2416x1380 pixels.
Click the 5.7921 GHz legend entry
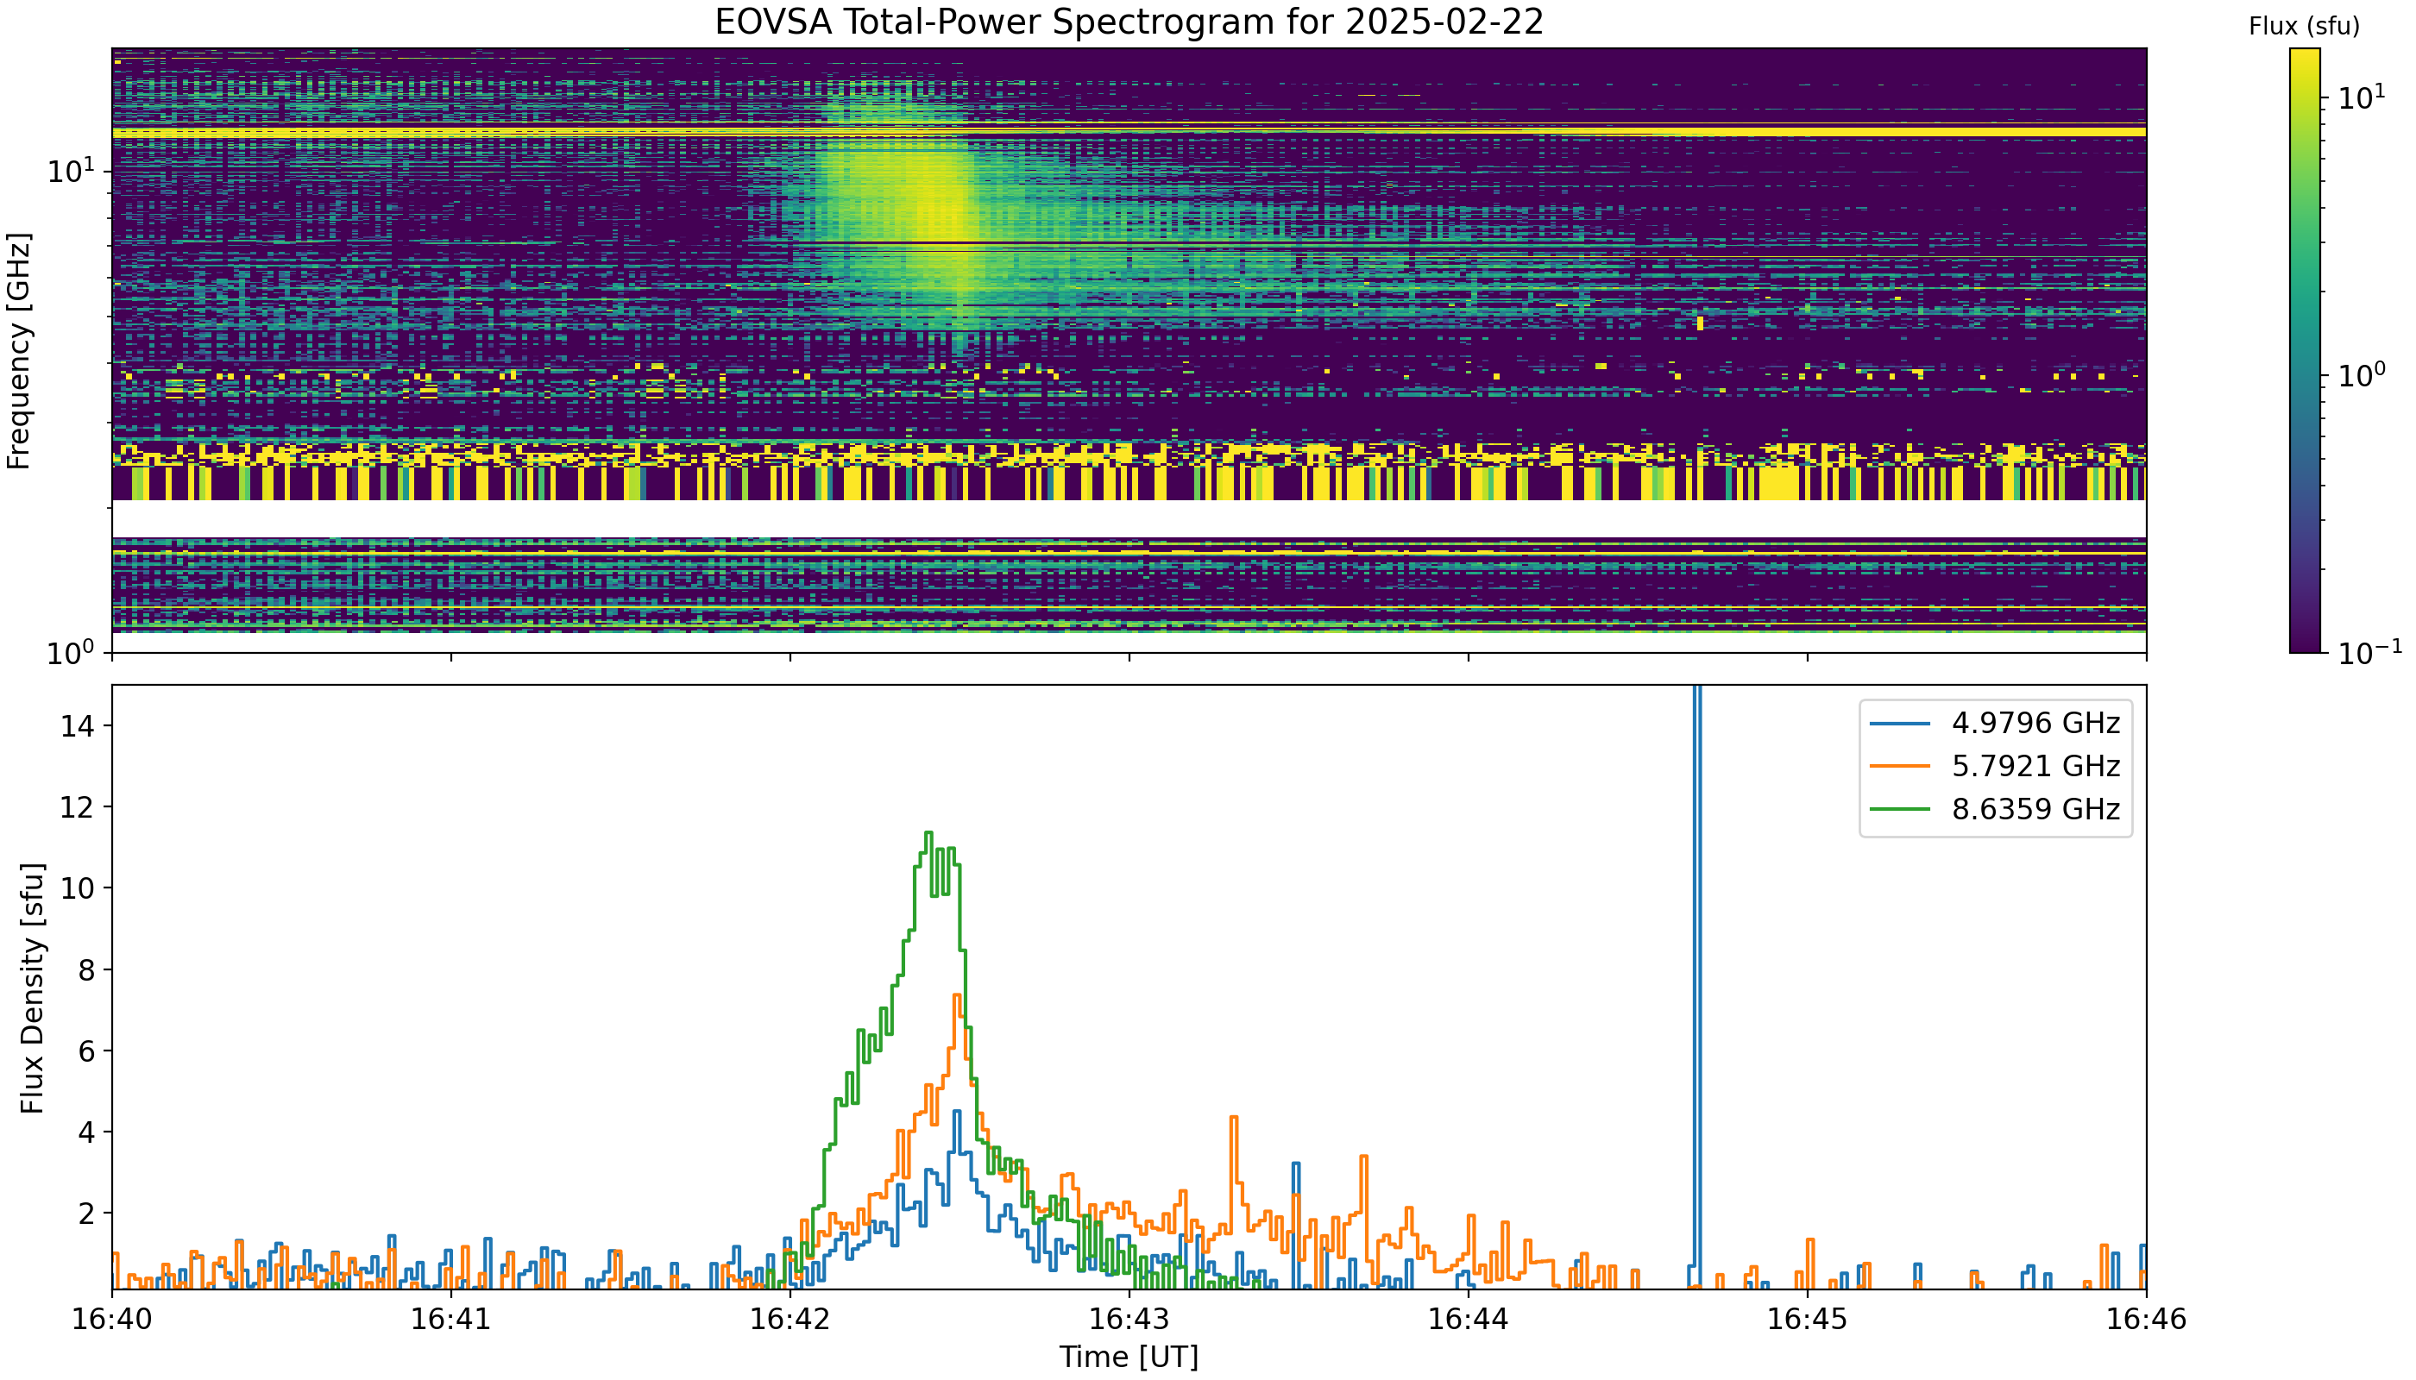click(1995, 767)
